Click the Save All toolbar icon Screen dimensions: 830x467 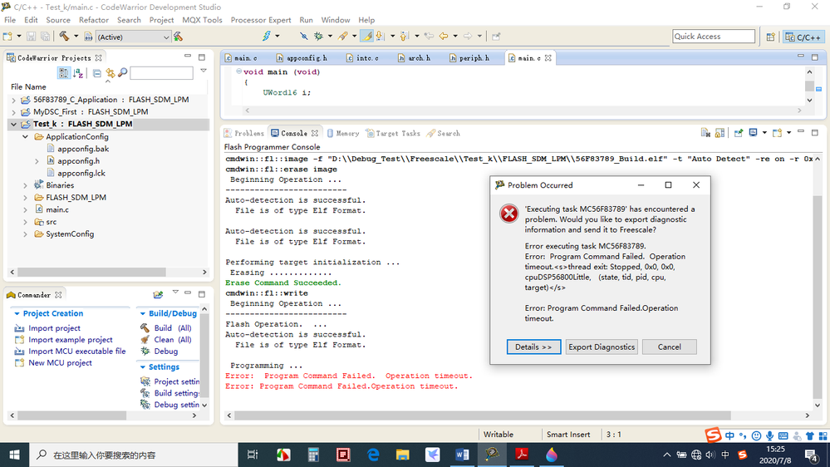(x=46, y=37)
